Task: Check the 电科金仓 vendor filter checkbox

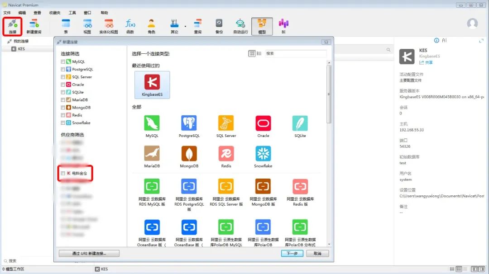Action: pyautogui.click(x=63, y=174)
